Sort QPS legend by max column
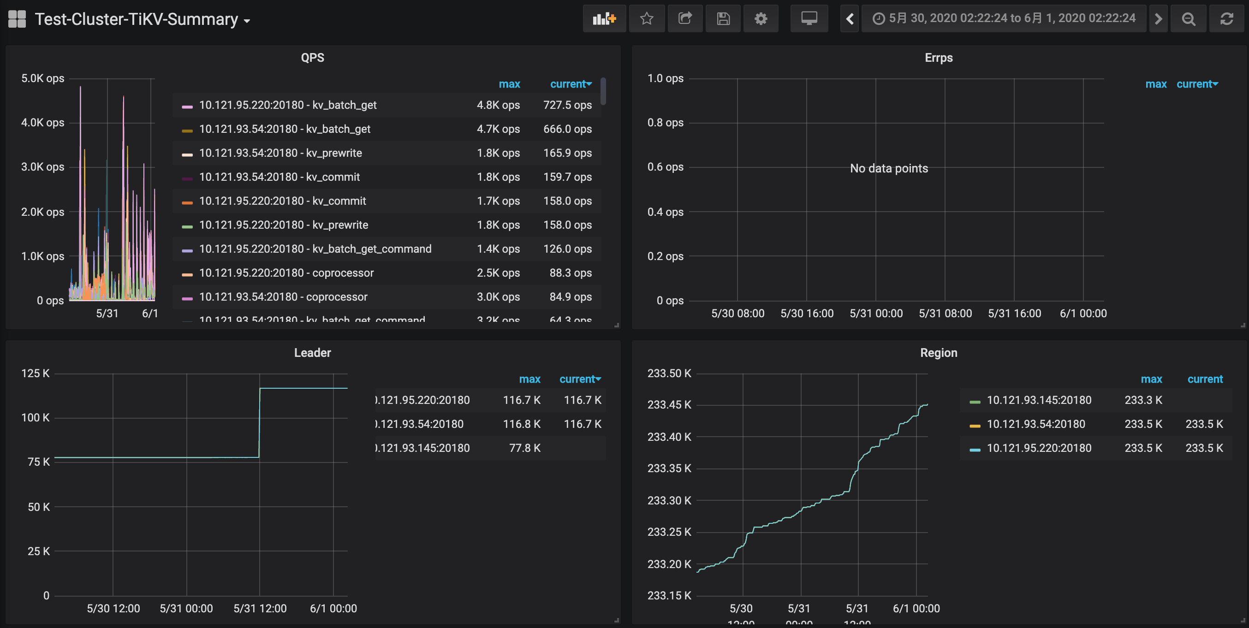Image resolution: width=1249 pixels, height=628 pixels. point(509,84)
